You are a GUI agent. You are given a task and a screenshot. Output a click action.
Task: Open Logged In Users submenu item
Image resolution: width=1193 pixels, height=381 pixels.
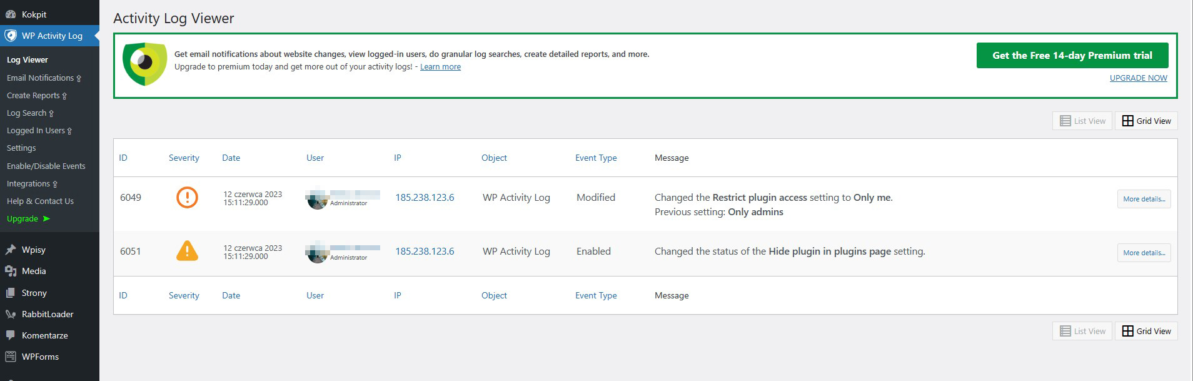(39, 131)
